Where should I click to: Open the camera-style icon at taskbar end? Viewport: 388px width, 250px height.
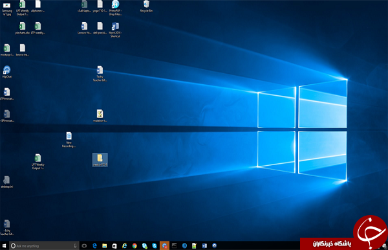(x=215, y=245)
